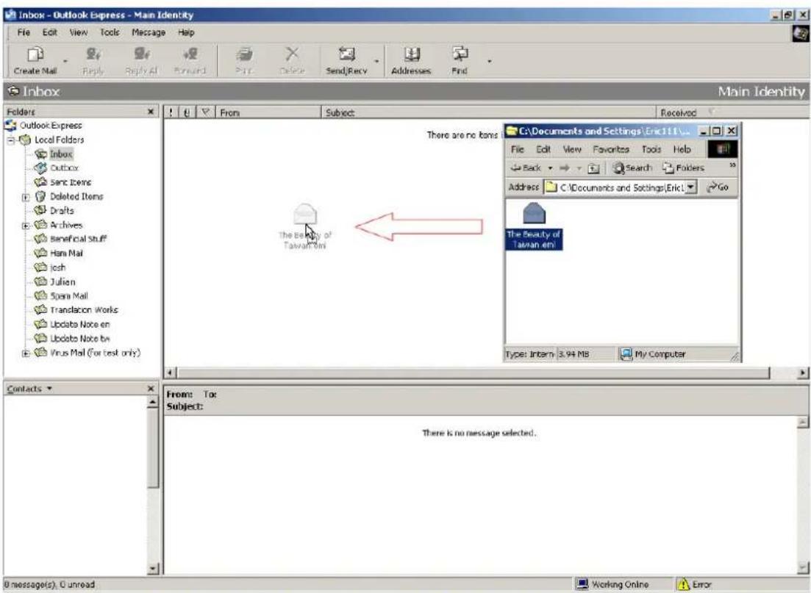Viewport: 811px width, 593px height.
Task: Expand the Virus Mail folder node
Action: click(x=25, y=353)
